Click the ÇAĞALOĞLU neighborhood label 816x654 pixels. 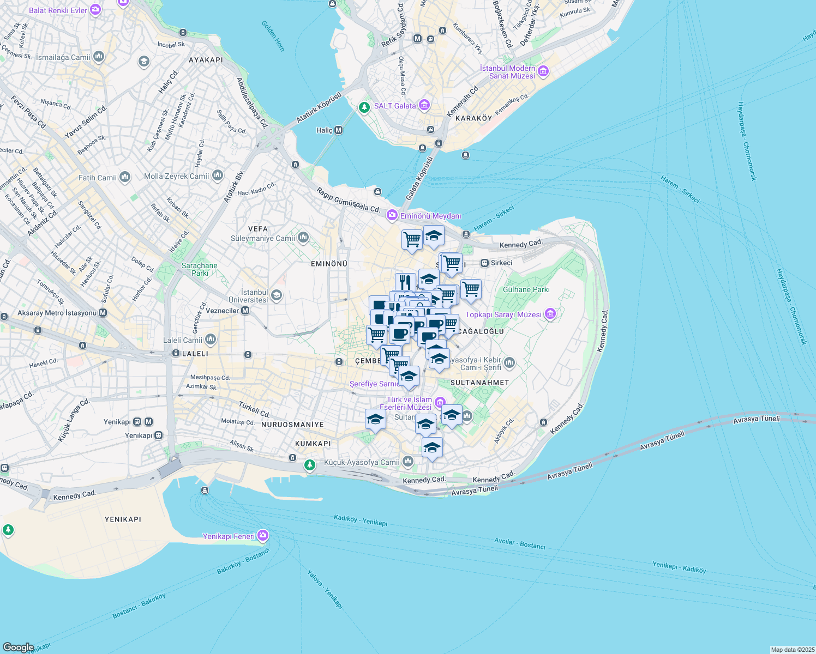click(481, 331)
